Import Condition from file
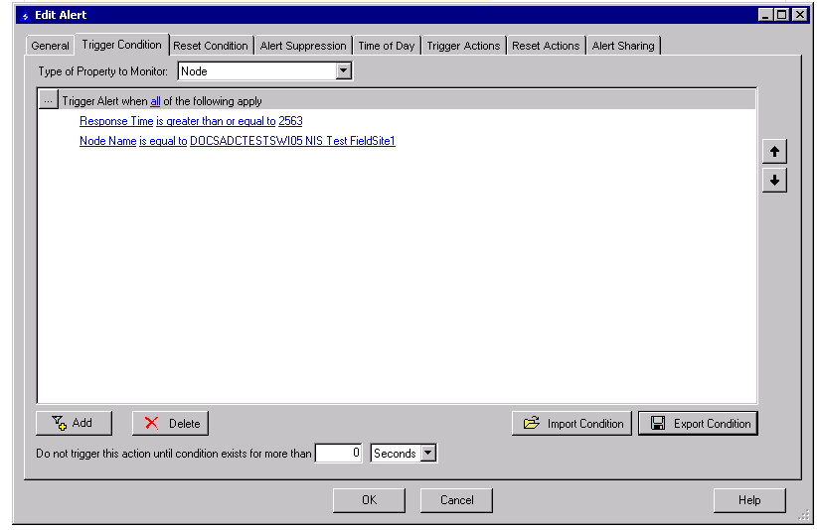The width and height of the screenshot is (817, 530). click(572, 423)
